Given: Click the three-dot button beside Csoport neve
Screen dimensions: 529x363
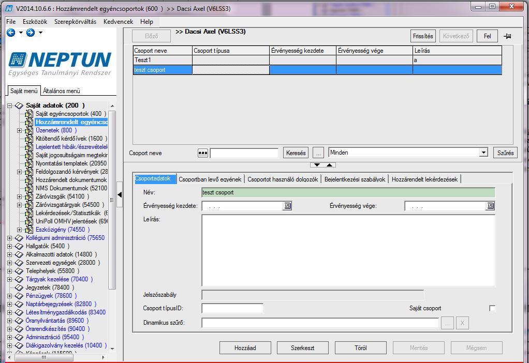Looking at the screenshot, I should 203,153.
